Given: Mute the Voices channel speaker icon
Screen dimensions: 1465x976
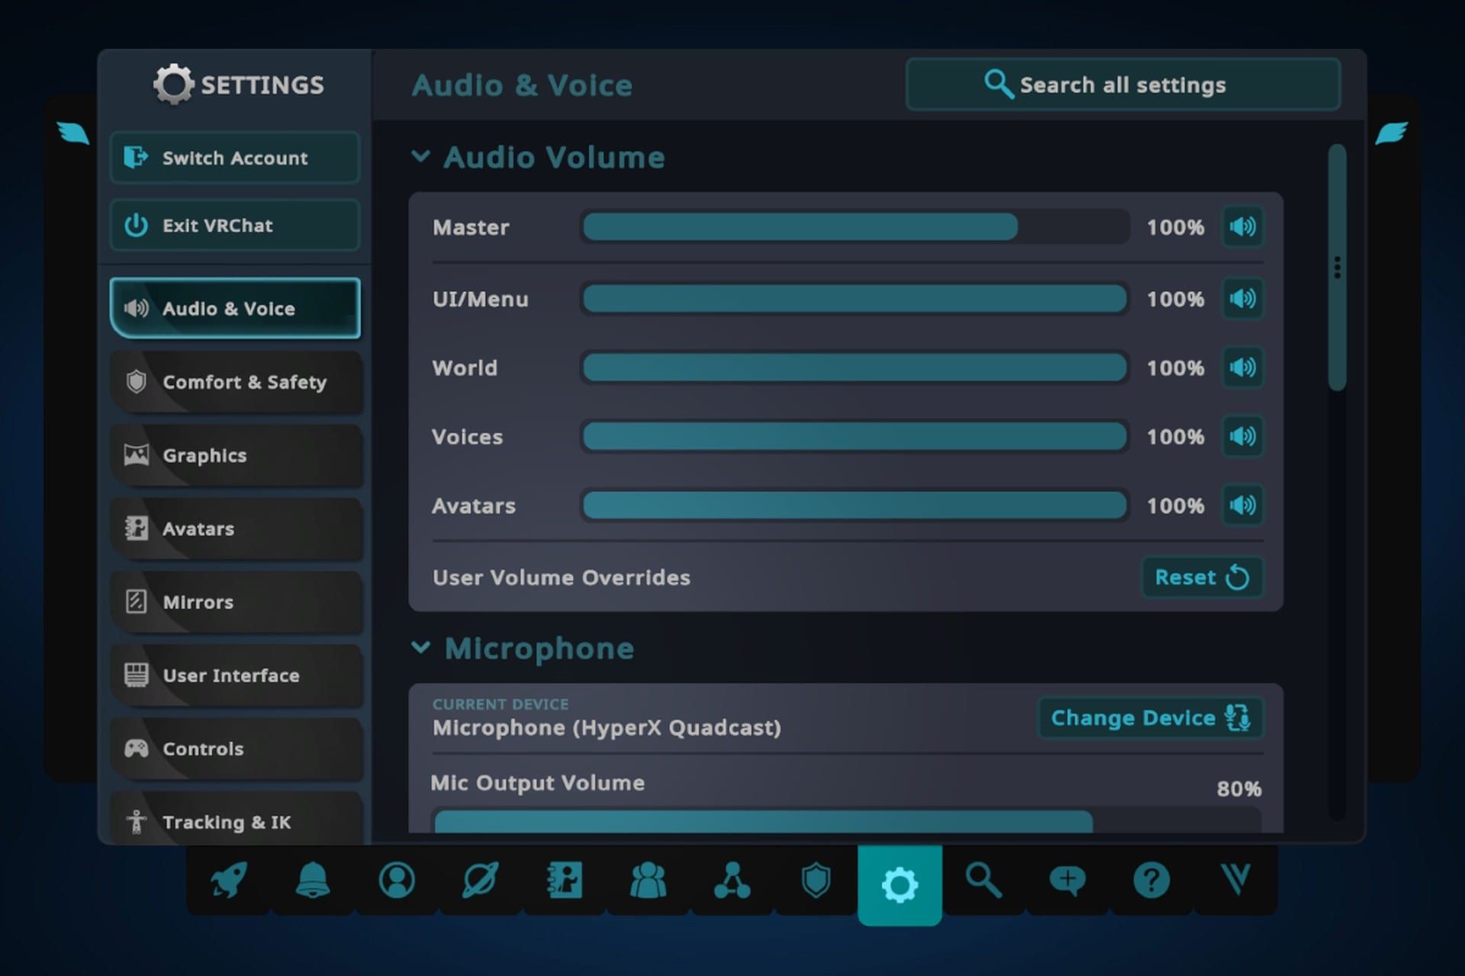Looking at the screenshot, I should point(1242,437).
